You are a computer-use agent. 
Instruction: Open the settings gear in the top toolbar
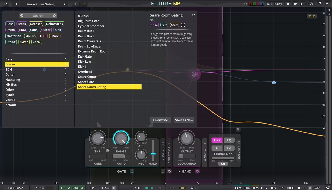coord(311,4)
